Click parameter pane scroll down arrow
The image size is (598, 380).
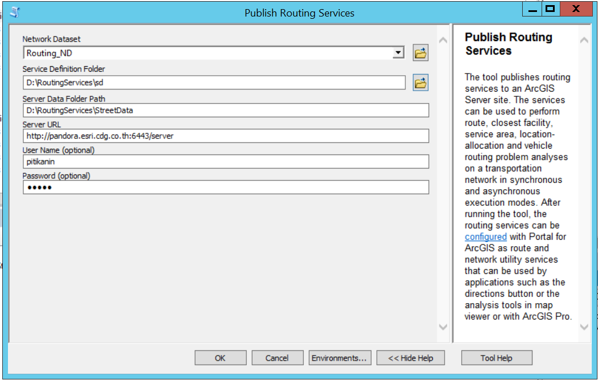pos(443,326)
